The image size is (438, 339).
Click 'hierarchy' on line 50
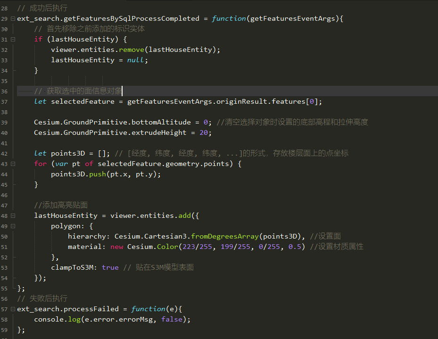[x=87, y=237]
